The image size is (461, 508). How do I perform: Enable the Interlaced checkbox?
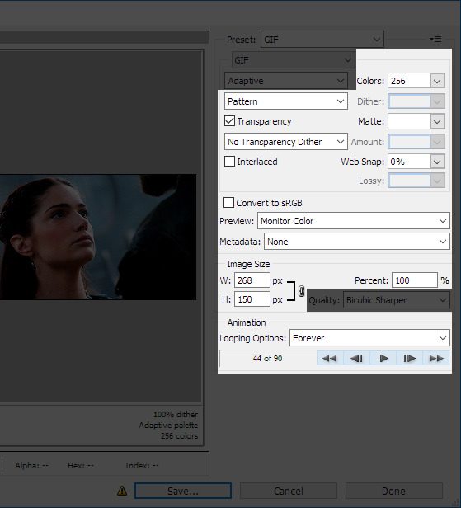click(229, 162)
